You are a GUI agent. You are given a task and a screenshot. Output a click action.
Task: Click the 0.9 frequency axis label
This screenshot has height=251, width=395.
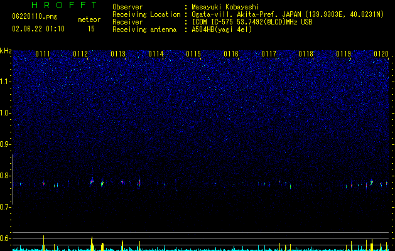(x=6, y=144)
